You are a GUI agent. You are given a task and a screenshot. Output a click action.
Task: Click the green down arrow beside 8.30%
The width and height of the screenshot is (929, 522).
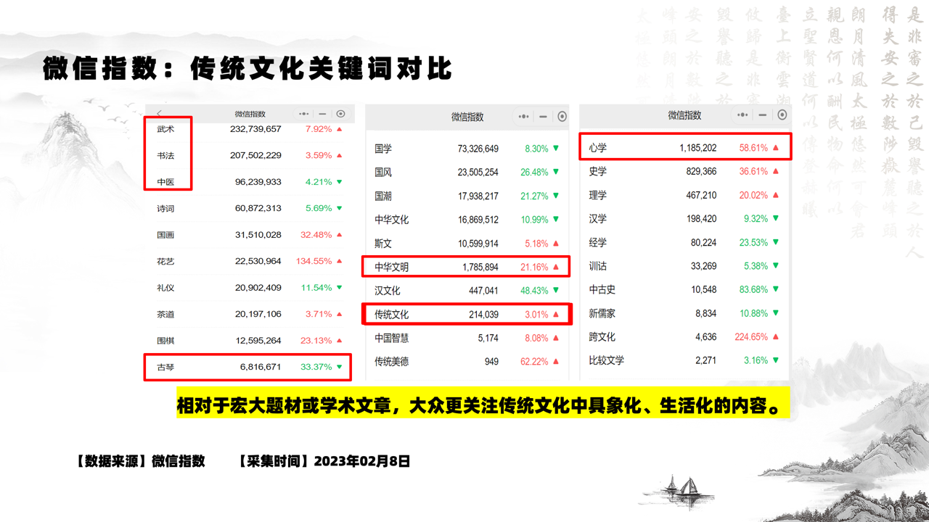(x=556, y=149)
